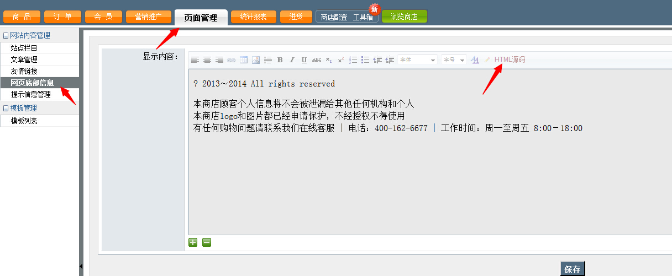Click the 保存 save button

tap(572, 269)
